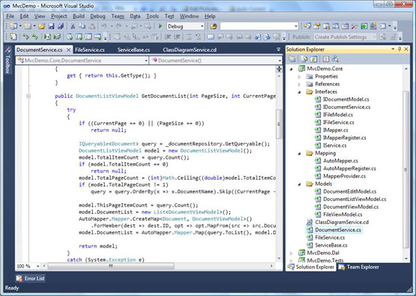Screen dimensions: 416x296
Task: Click the Open File folder icon
Action: point(42,26)
